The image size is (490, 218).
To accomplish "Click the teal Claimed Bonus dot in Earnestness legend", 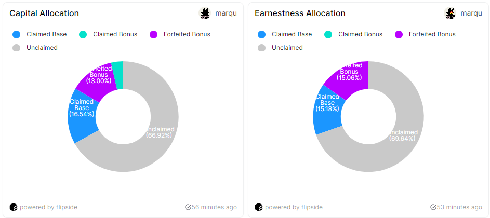I will click(x=328, y=35).
